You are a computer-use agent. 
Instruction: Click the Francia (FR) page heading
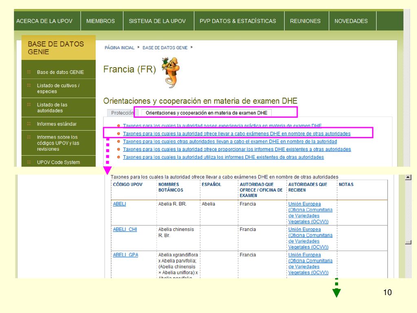click(129, 69)
